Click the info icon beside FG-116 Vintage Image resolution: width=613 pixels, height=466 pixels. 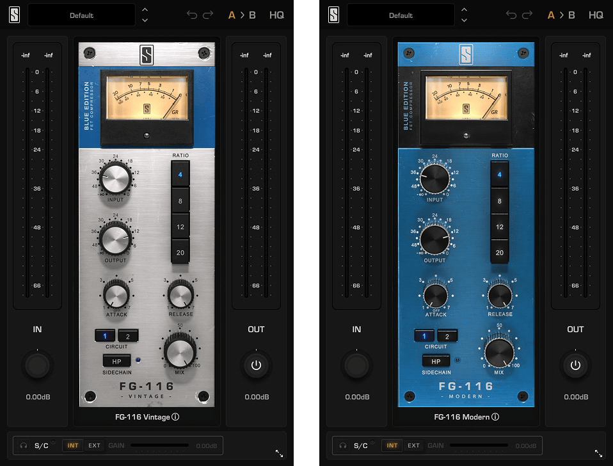(x=175, y=417)
